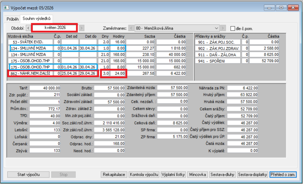Click the Sazba value 267.58
Image resolution: width=303 pixels, height=184 pixels.
pyautogui.click(x=140, y=73)
